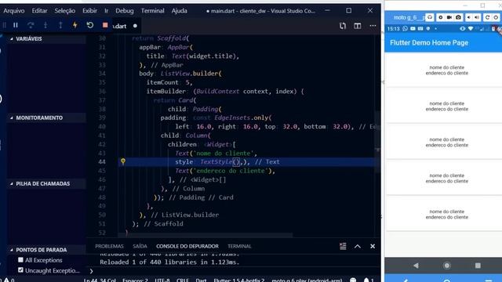The image size is (502, 282).
Task: Click CRLF line ending in status bar
Action: [x=183, y=280]
